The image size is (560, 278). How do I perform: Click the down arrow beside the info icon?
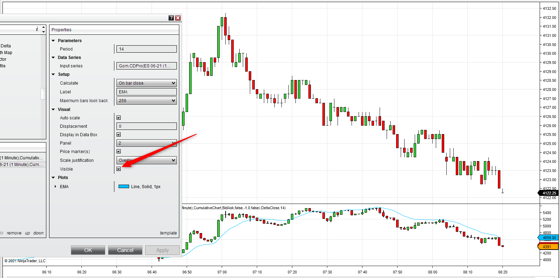click(x=44, y=32)
